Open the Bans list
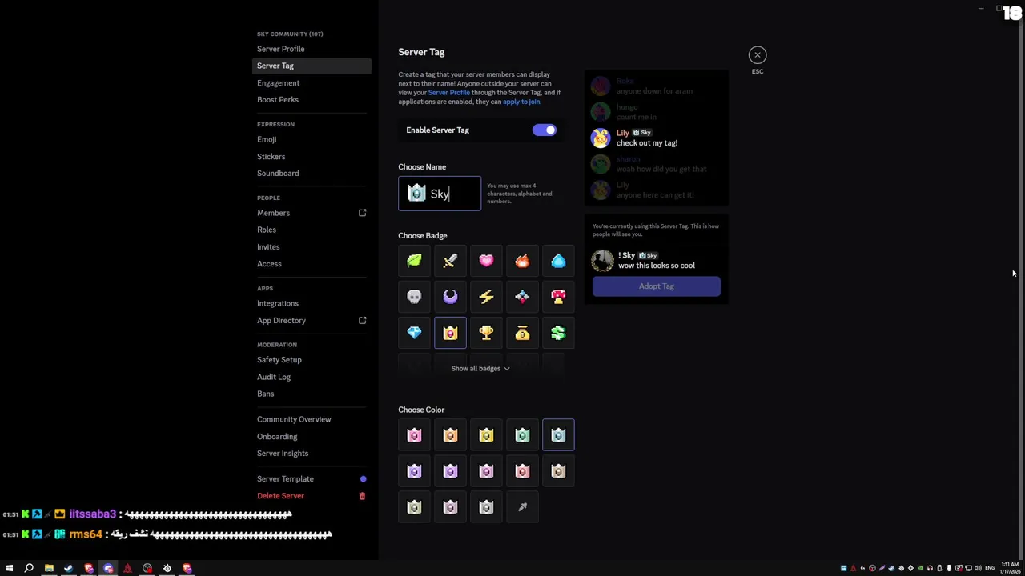The width and height of the screenshot is (1025, 576). [312, 394]
